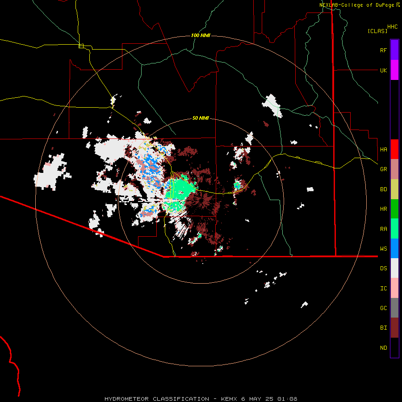402x402 pixels.
Task: Click the dark green HR legend swatch
Action: point(394,209)
